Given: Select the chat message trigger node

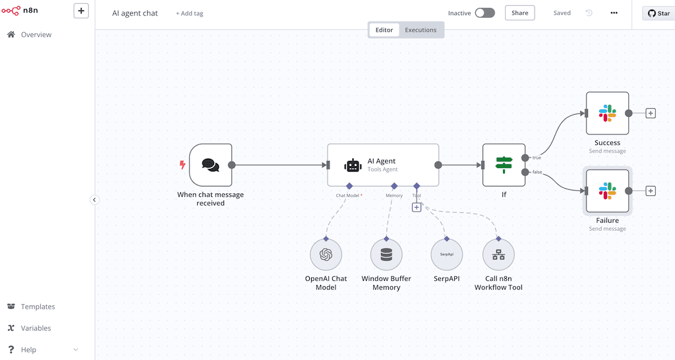Looking at the screenshot, I should tap(210, 165).
